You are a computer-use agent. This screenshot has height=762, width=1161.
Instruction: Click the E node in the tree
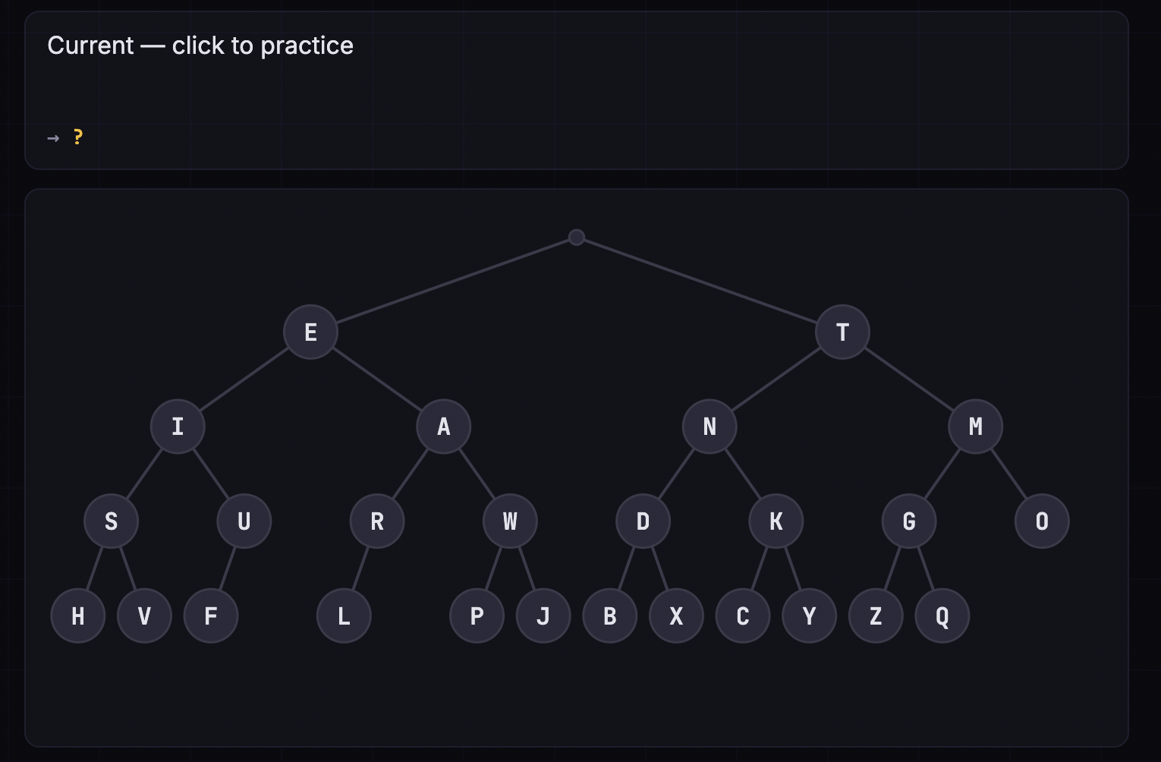tap(310, 332)
